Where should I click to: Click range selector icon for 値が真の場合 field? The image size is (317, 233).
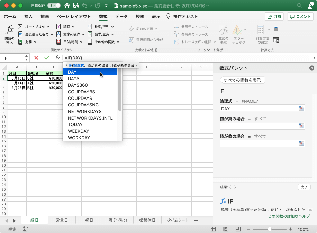[x=301, y=126]
